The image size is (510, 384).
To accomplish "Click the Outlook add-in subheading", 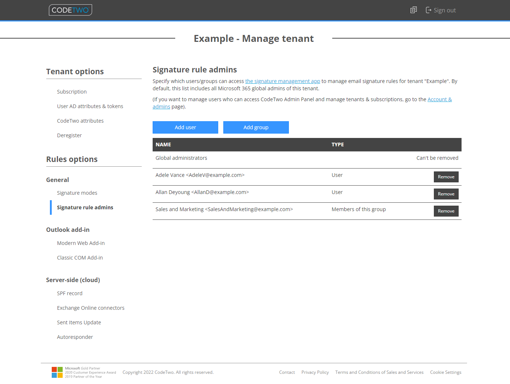I will click(x=68, y=230).
